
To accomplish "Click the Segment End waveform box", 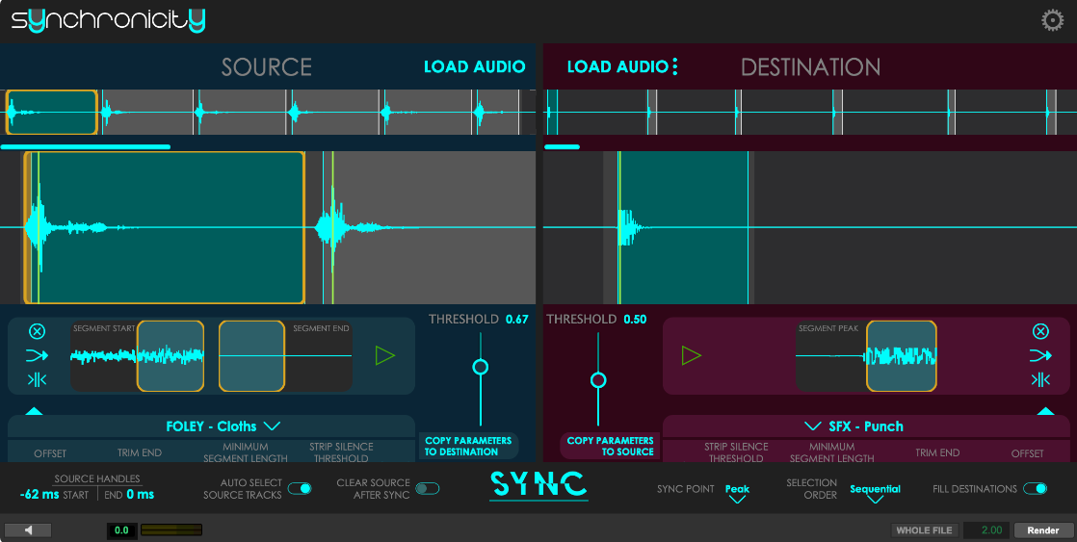I will point(285,356).
